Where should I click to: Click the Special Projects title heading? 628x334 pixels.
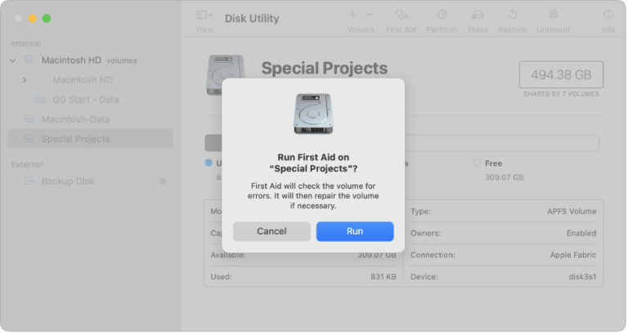(325, 68)
